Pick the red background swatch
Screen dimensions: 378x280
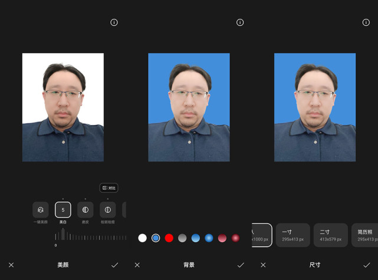coord(169,238)
